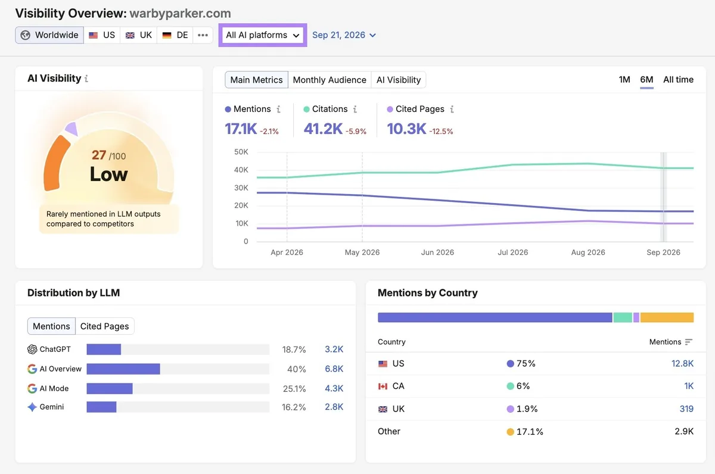The image size is (715, 474).
Task: Click the info icon next to Cited Pages
Action: pyautogui.click(x=452, y=109)
